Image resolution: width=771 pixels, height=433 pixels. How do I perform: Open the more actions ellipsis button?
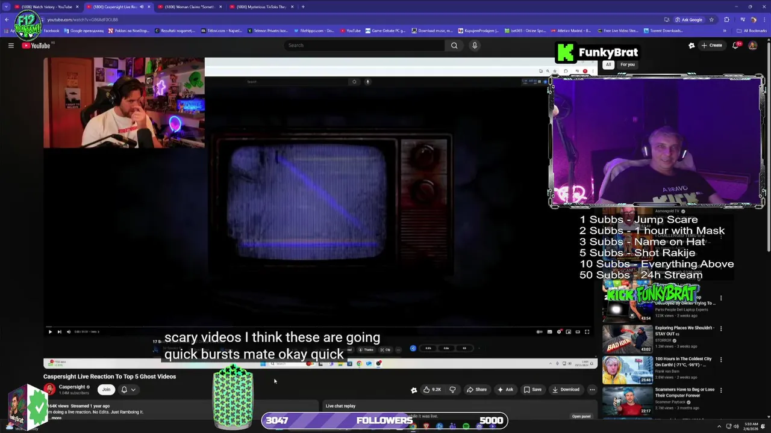click(x=592, y=390)
